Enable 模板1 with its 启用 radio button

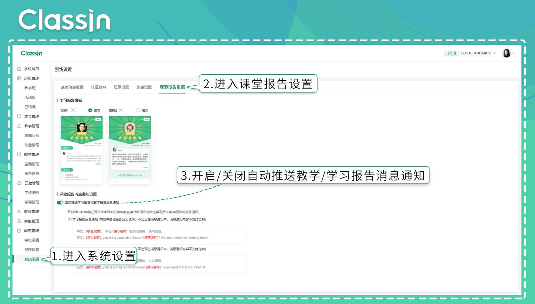coord(90,110)
